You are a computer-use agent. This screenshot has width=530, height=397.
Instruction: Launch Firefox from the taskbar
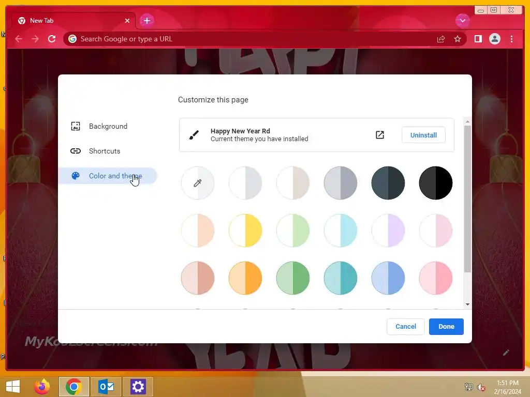click(x=42, y=387)
